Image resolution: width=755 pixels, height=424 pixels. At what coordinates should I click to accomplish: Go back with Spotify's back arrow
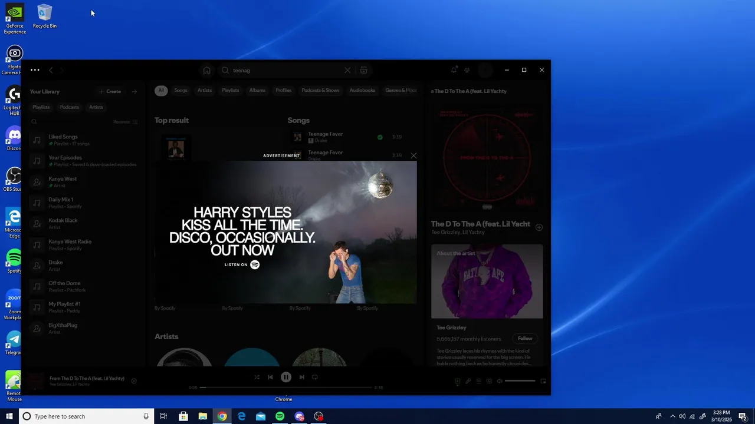point(51,70)
